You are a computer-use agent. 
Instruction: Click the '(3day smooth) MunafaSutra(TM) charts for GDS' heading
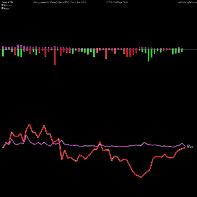[59, 2]
